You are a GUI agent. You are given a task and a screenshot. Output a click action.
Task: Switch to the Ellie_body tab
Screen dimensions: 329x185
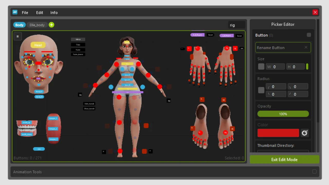coord(37,25)
